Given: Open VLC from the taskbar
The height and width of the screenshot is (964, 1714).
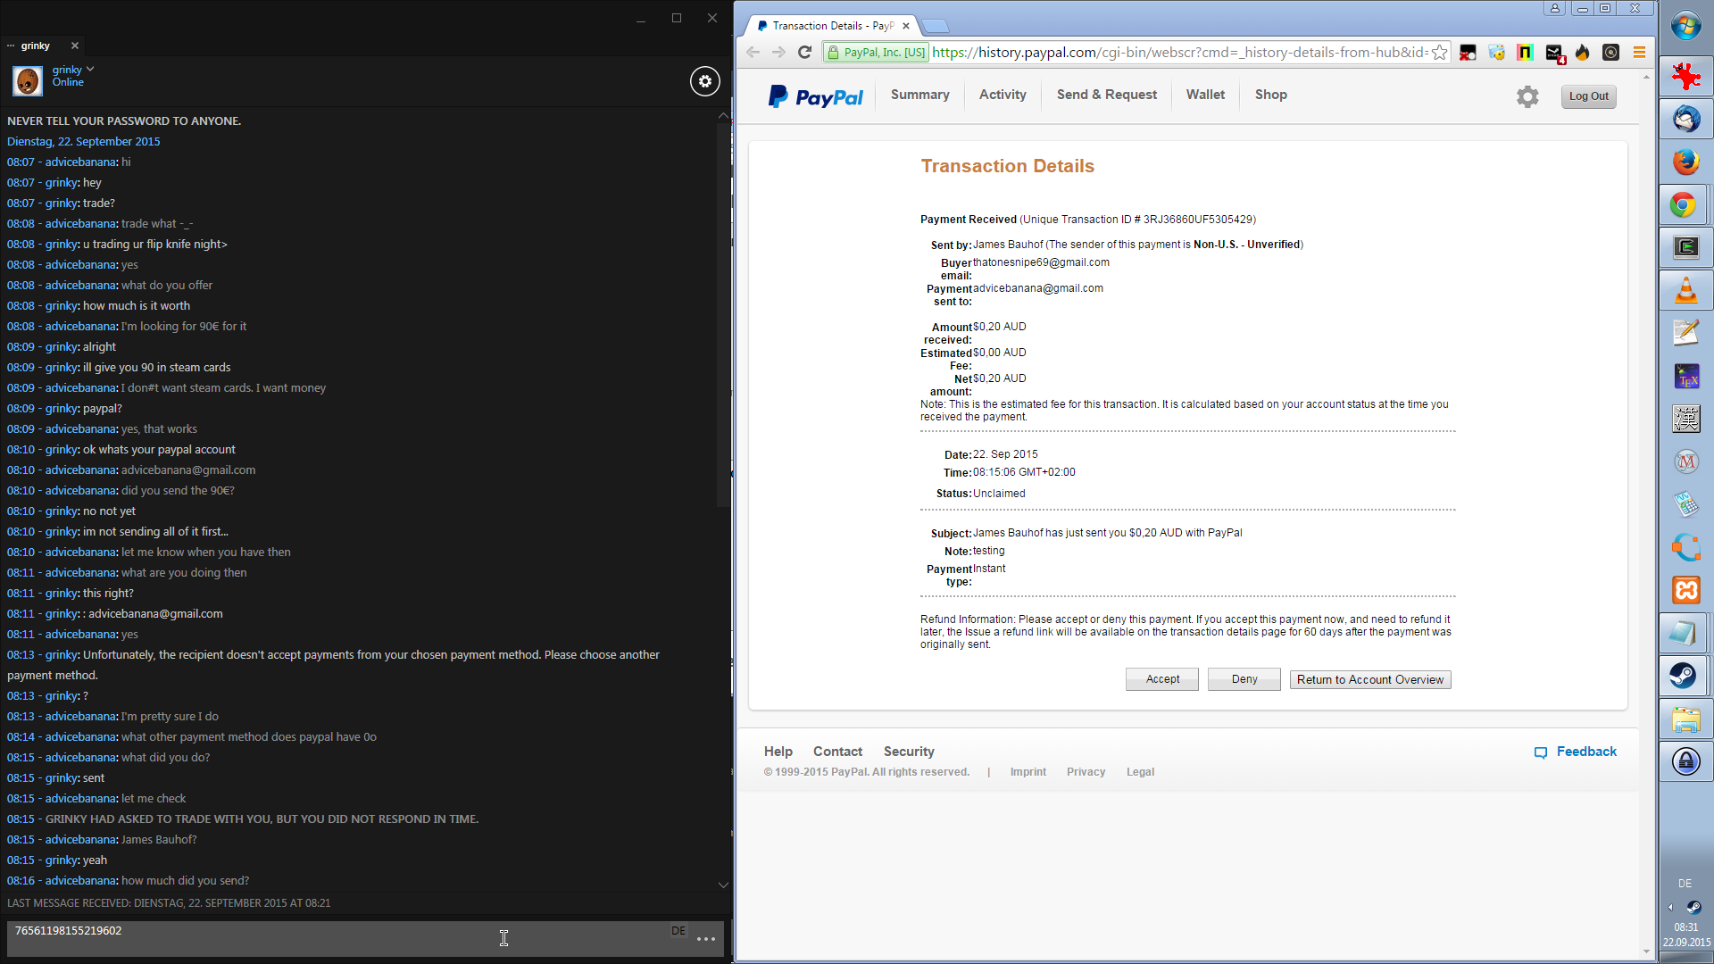Looking at the screenshot, I should (x=1685, y=291).
